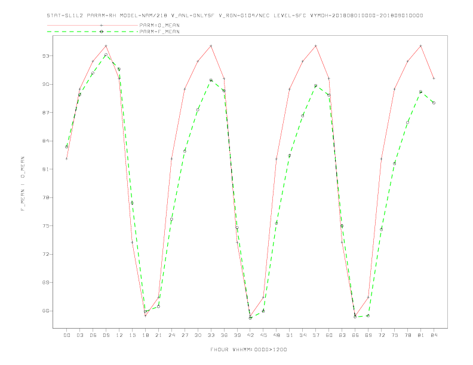
Task: Select y-axis tick label 75
Action: pyautogui.click(x=46, y=226)
